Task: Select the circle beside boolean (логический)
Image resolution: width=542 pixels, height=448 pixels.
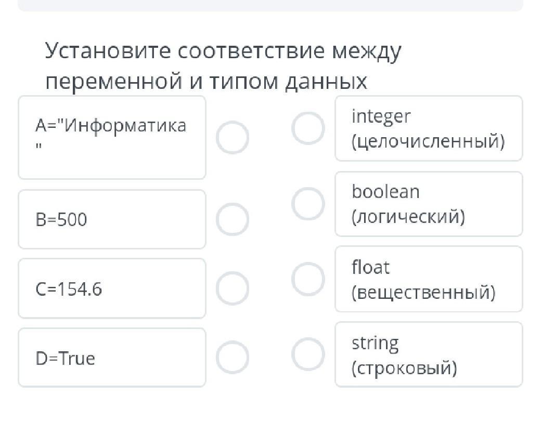Action: (x=308, y=204)
